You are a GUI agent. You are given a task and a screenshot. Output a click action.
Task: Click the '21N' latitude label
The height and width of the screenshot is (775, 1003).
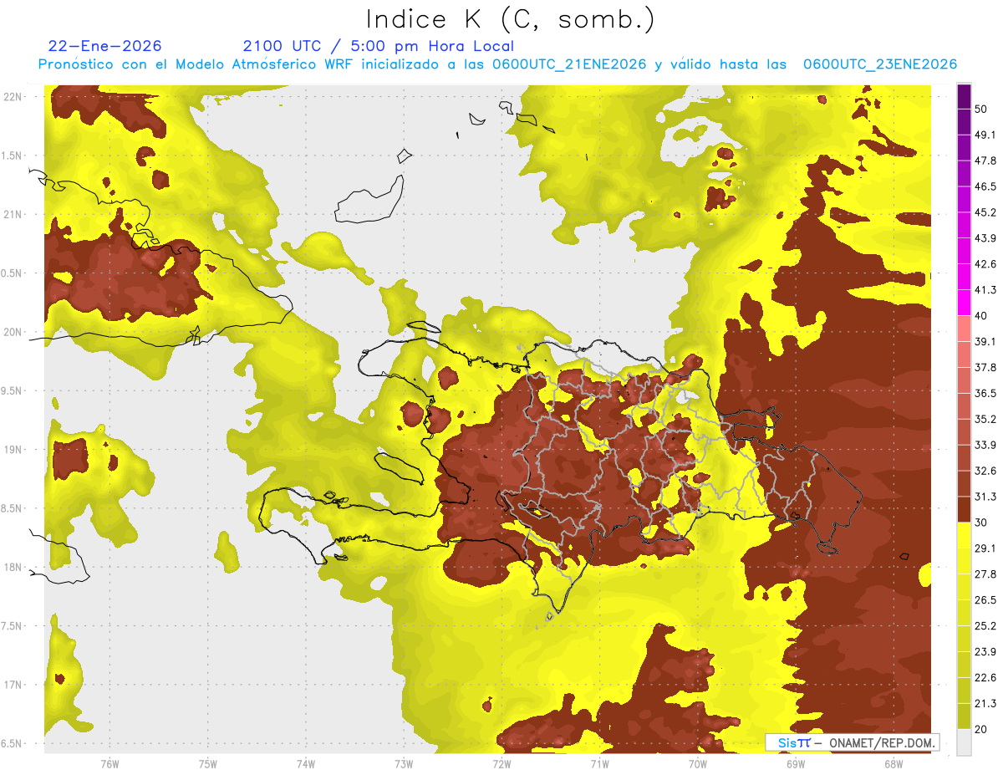pos(12,214)
